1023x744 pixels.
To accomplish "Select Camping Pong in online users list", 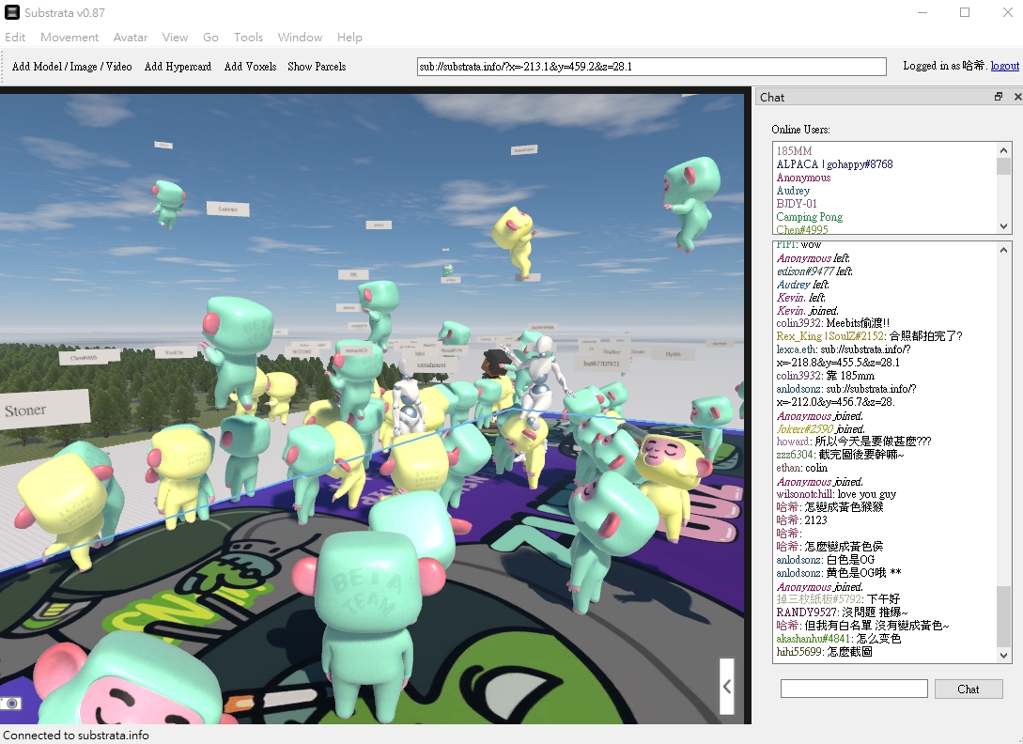I will point(809,216).
